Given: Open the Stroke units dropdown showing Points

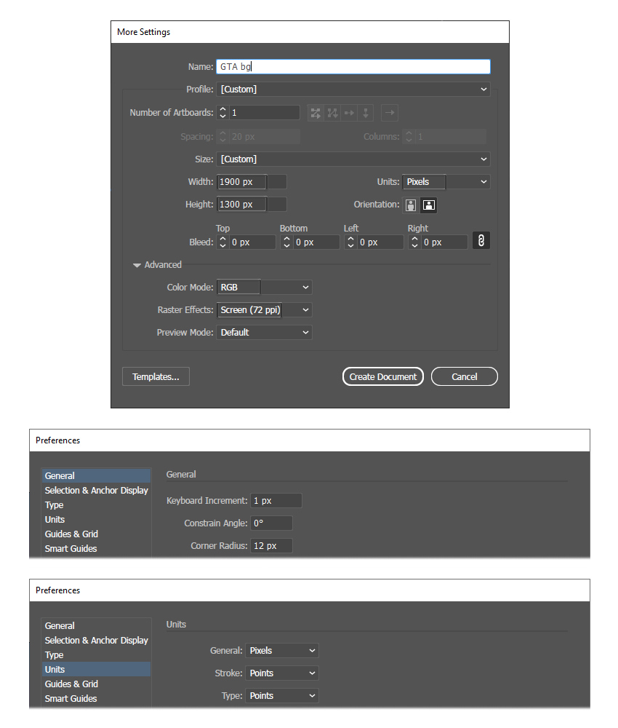Looking at the screenshot, I should tap(281, 673).
